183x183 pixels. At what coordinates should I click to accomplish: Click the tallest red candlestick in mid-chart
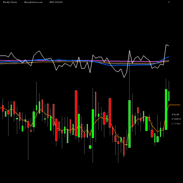pyautogui.click(x=76, y=113)
